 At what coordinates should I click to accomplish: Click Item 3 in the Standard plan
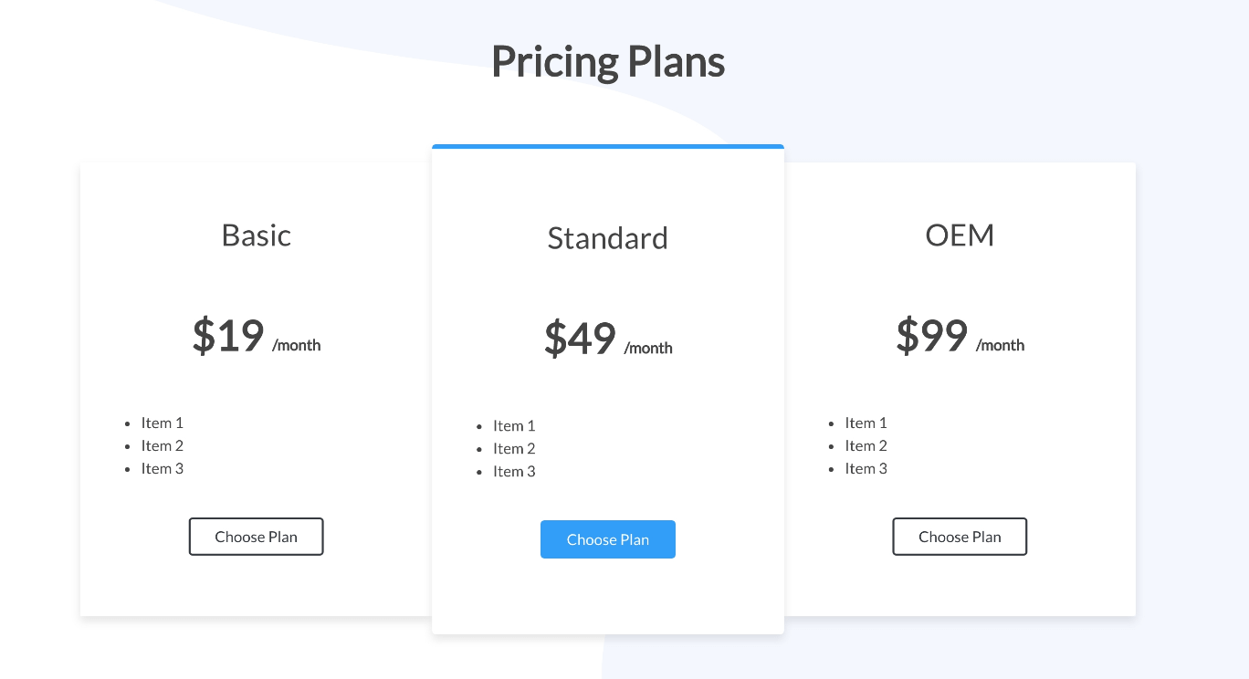pyautogui.click(x=514, y=471)
